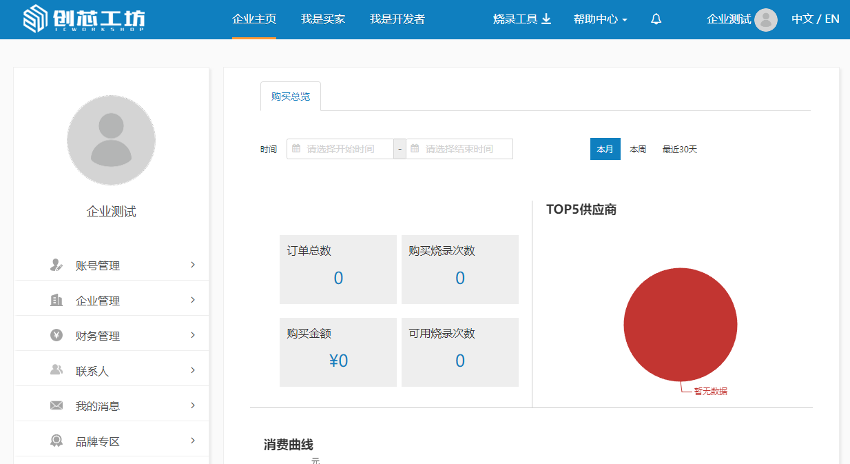Open the 帮助中心 dropdown menu
Viewport: 850px width, 464px height.
(600, 19)
